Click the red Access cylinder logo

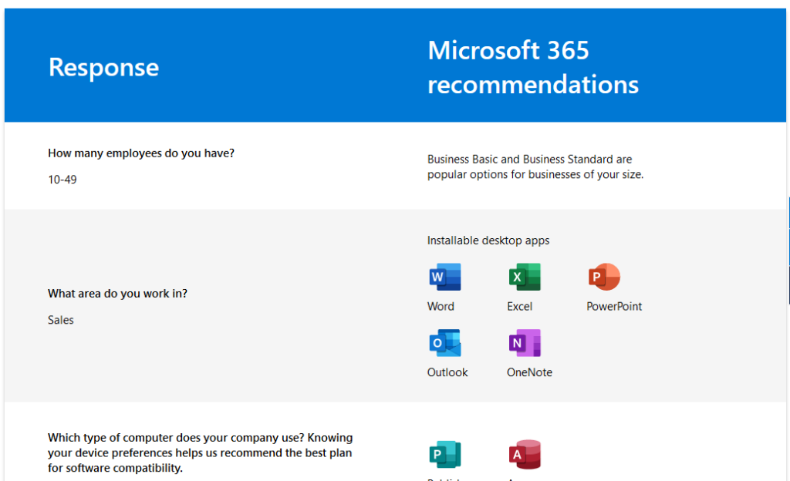[x=525, y=455]
